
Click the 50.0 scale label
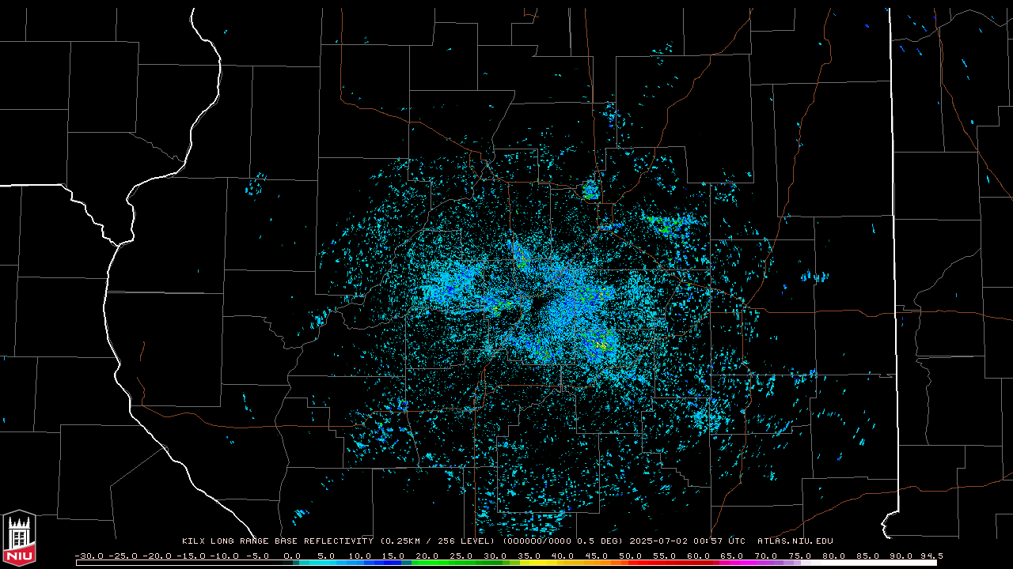click(630, 556)
